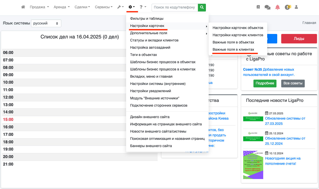Click the green search magnifier button
This screenshot has width=319, height=189.
pos(202,7)
